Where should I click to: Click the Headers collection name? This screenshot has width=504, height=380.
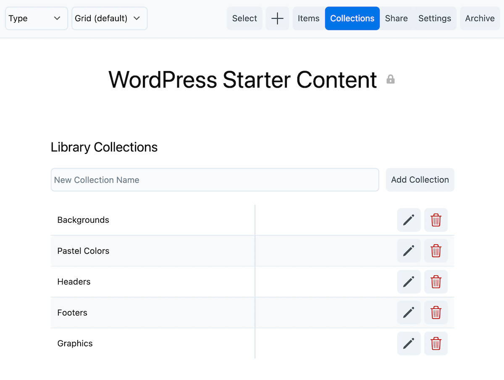[74, 282]
